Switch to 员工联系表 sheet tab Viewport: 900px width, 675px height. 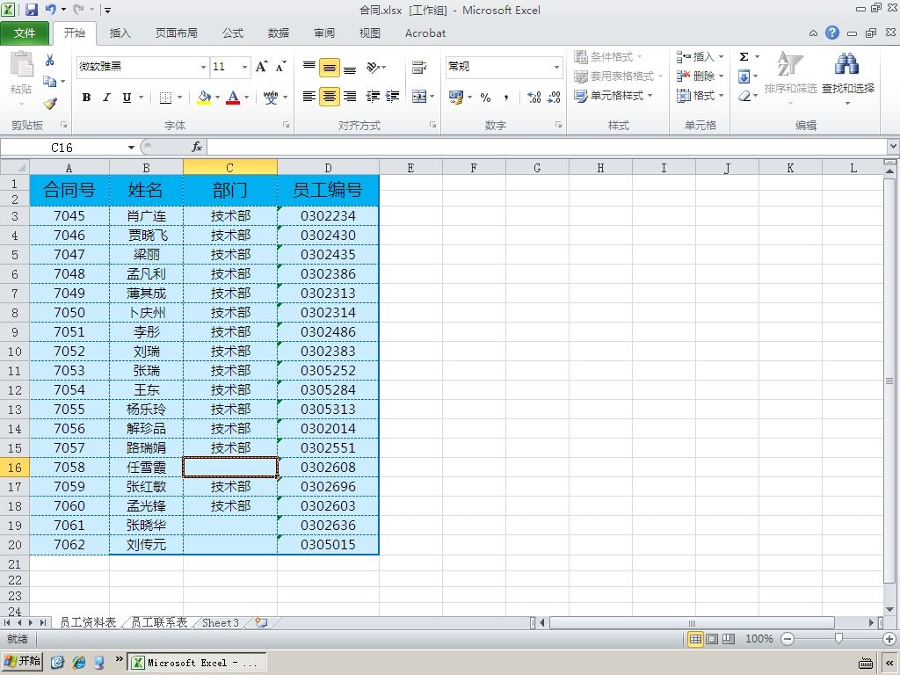[x=159, y=622]
